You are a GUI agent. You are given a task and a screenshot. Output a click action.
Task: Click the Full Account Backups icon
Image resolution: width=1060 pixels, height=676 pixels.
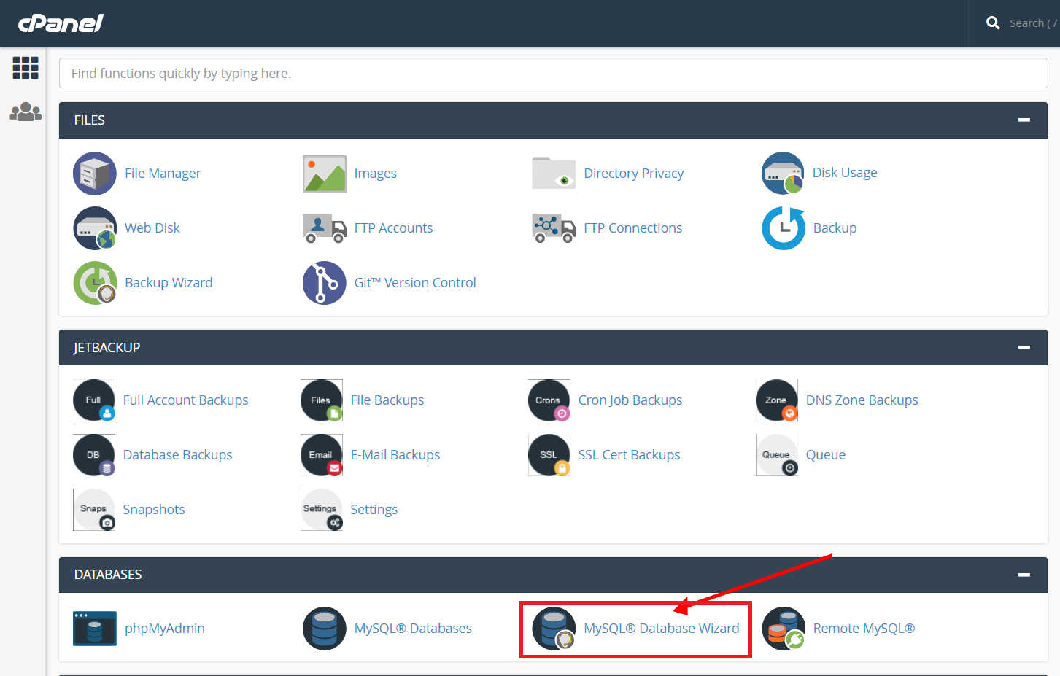[x=94, y=400]
